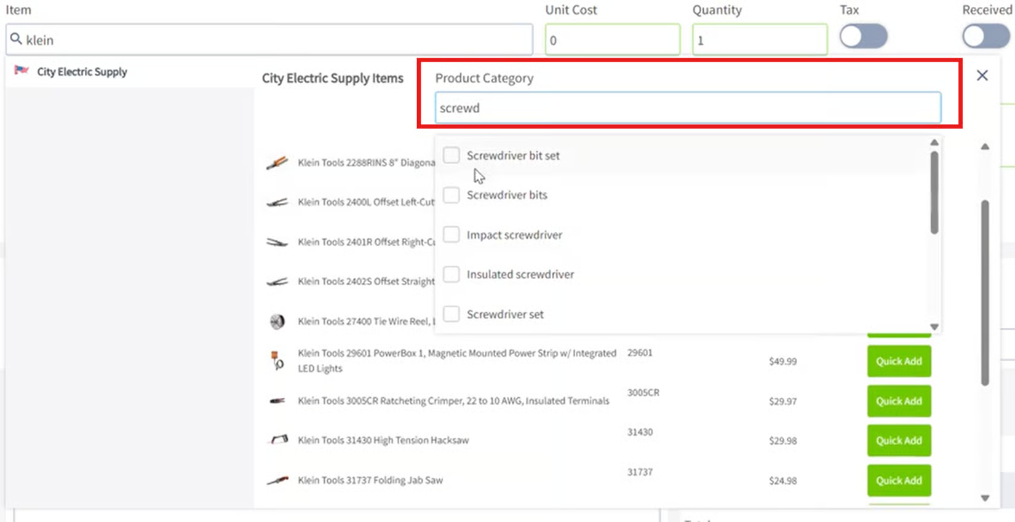Screen dimensions: 1015x522
Task: Click items list scroll down arrow
Action: pyautogui.click(x=985, y=498)
